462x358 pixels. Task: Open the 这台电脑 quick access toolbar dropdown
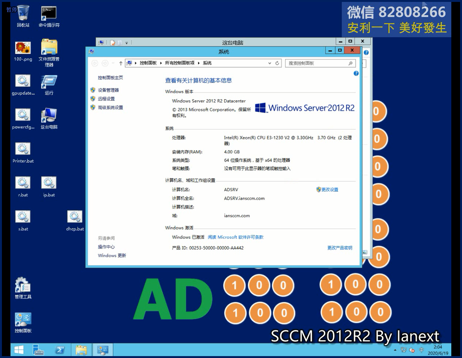(127, 43)
